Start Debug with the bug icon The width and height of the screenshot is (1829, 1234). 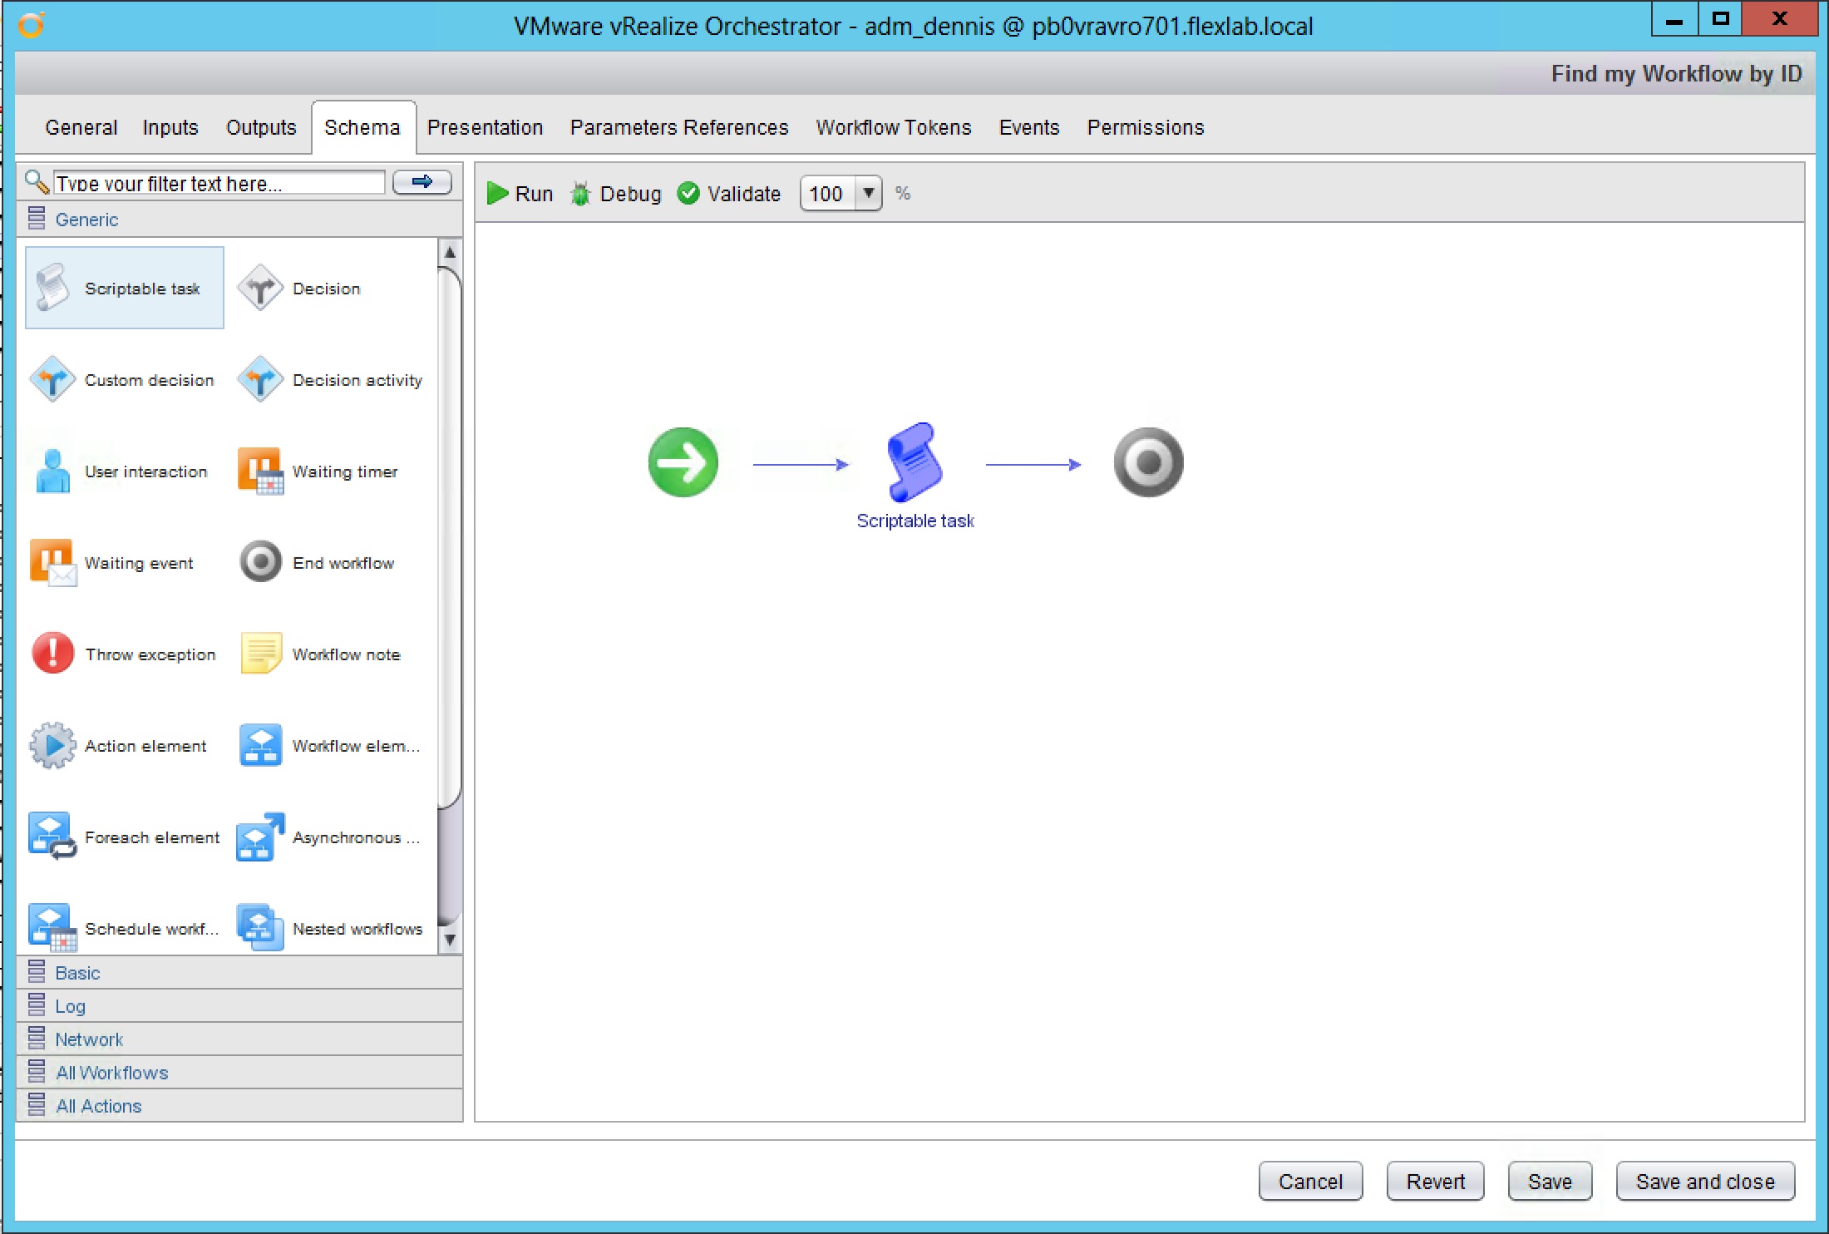tap(616, 194)
